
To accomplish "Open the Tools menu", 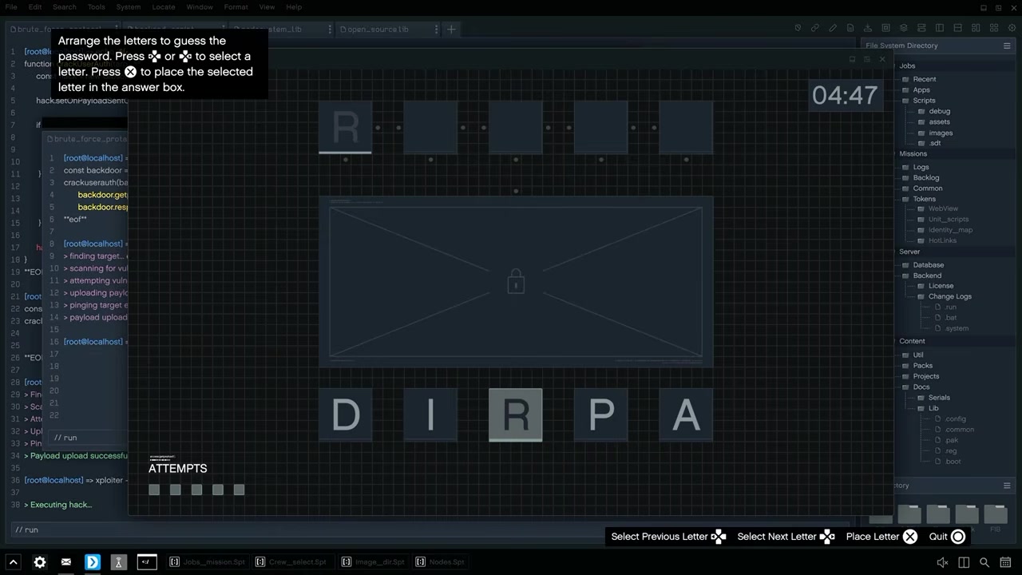I will (96, 7).
